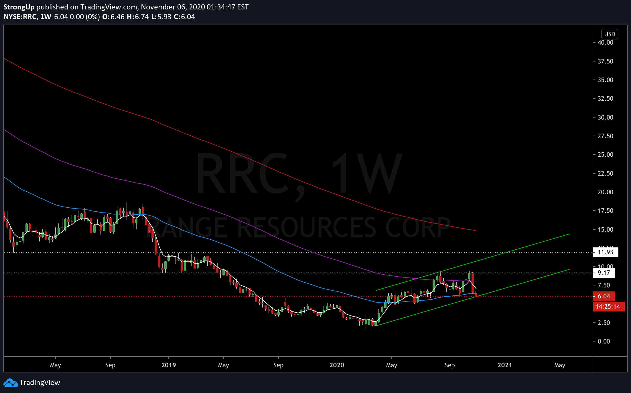Click the TradingView brand text at bottom
The height and width of the screenshot is (393, 631).
pyautogui.click(x=40, y=383)
